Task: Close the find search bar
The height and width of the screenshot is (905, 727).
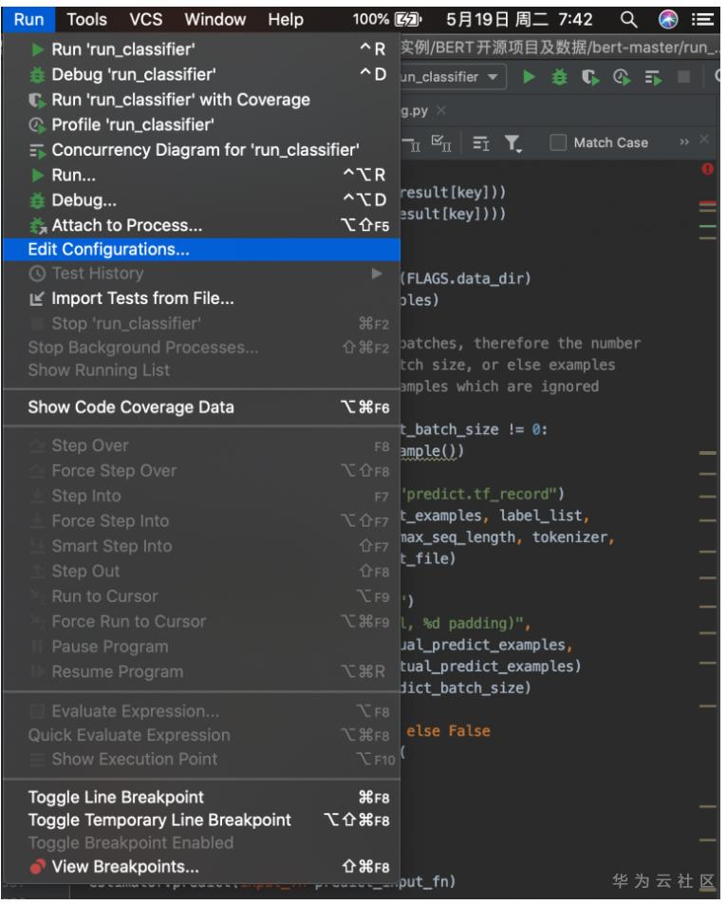Action: pos(703,142)
